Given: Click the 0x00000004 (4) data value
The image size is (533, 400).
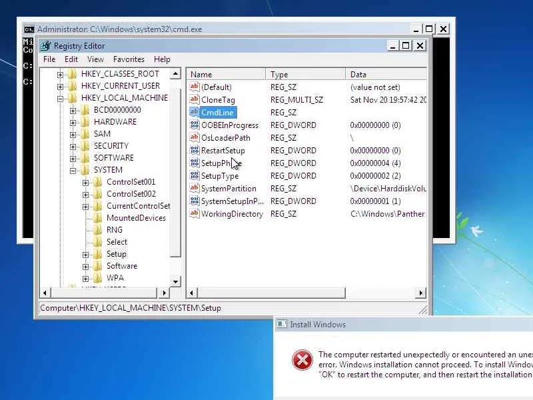Looking at the screenshot, I should click(x=375, y=163).
